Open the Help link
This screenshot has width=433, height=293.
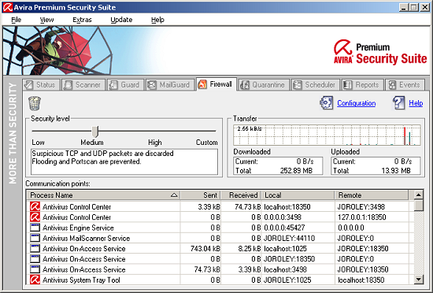416,103
